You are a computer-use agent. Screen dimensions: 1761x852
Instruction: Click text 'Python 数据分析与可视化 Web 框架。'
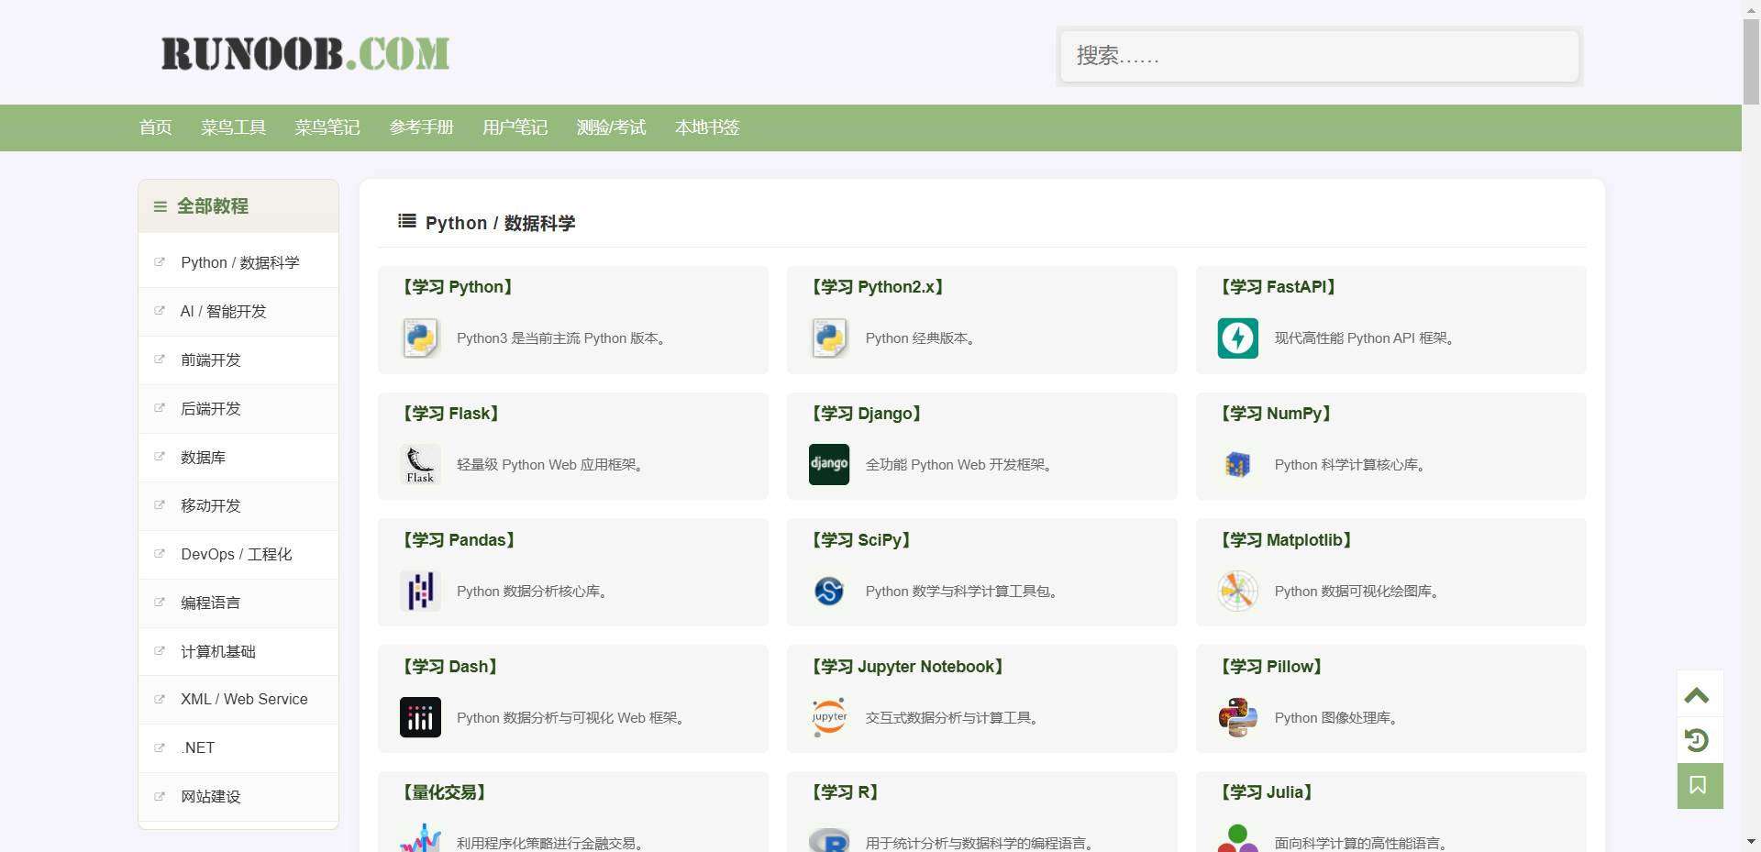(x=573, y=718)
